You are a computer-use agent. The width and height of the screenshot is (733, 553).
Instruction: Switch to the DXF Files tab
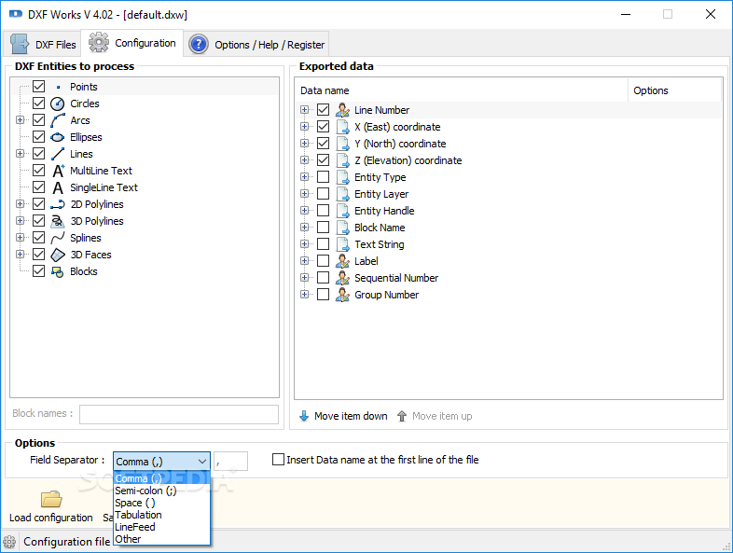coord(43,45)
